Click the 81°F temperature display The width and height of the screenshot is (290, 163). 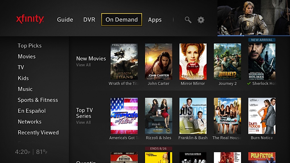tap(42, 152)
